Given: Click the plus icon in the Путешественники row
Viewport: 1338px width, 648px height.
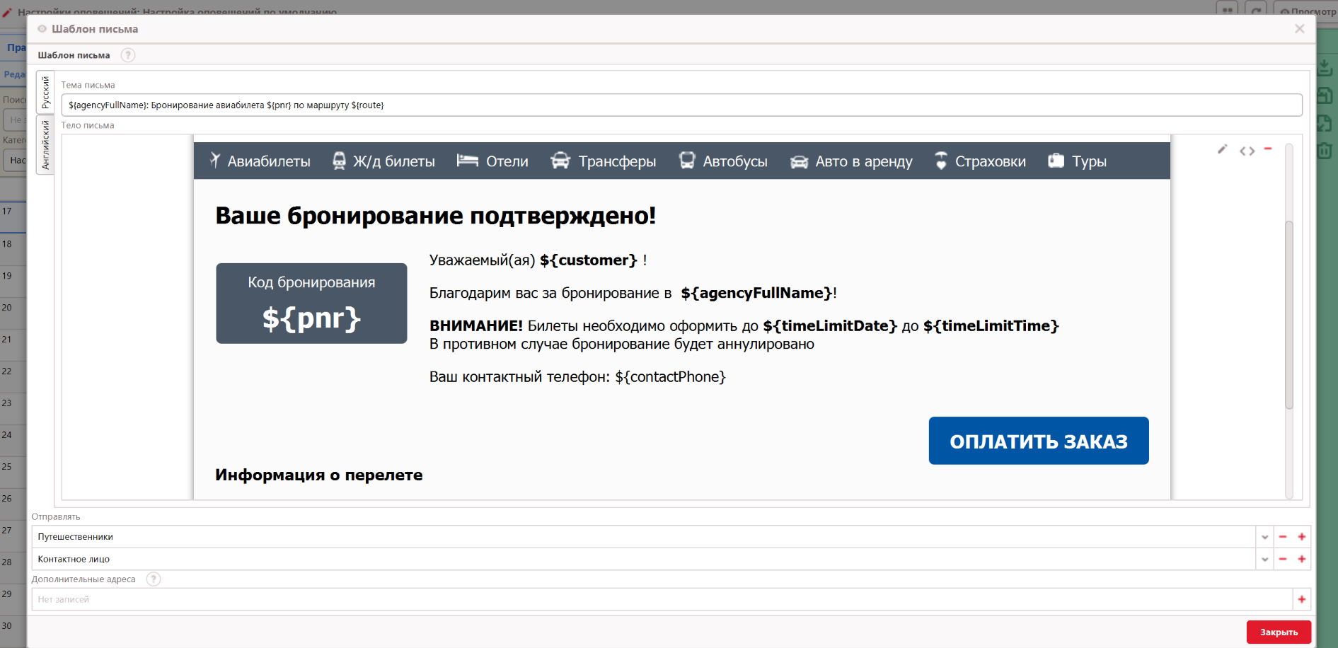Looking at the screenshot, I should coord(1301,537).
